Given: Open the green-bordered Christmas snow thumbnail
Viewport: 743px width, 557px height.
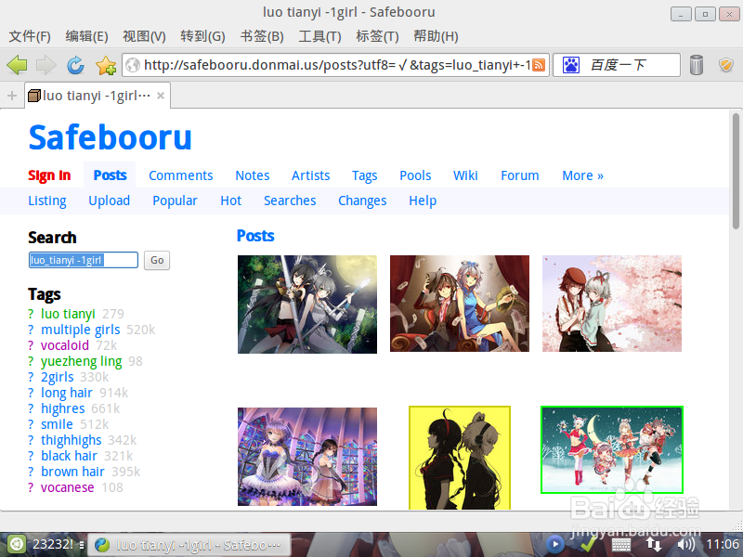Looking at the screenshot, I should [612, 449].
